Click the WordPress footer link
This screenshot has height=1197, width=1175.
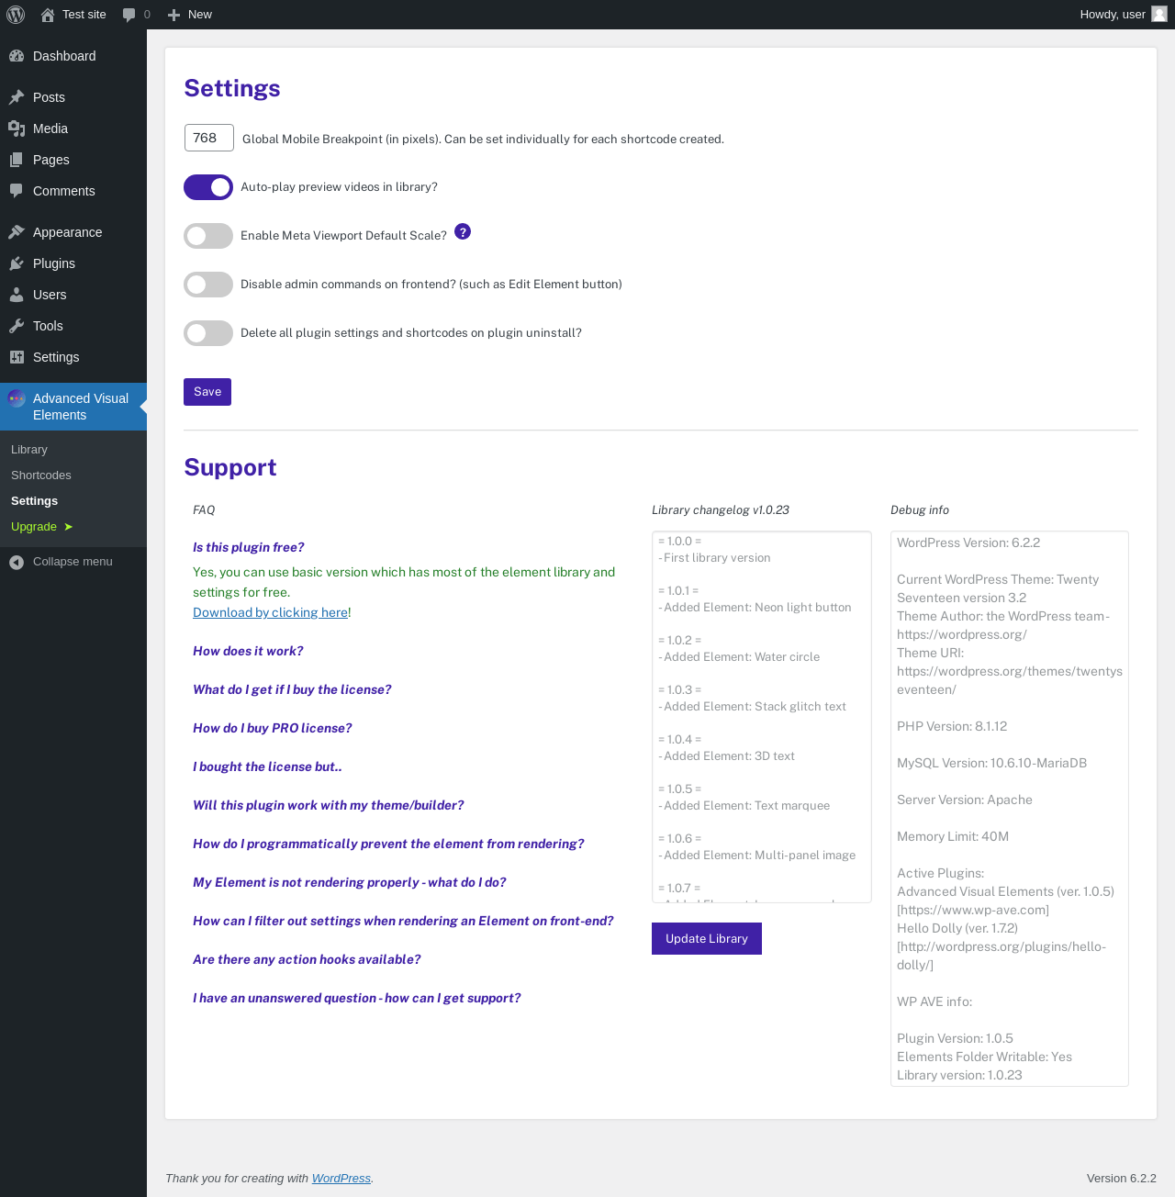coord(341,1179)
